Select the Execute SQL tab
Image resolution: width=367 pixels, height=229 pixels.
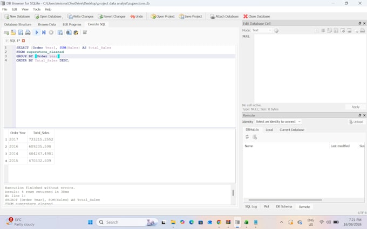[x=97, y=24]
